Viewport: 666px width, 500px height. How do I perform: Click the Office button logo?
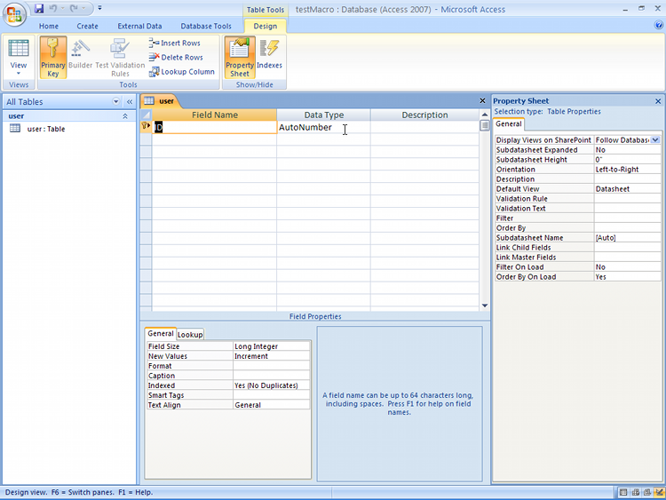pos(14,14)
